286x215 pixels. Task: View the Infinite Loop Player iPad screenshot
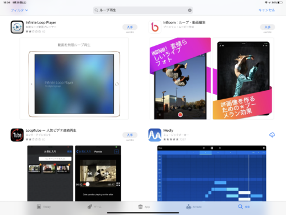click(74, 79)
